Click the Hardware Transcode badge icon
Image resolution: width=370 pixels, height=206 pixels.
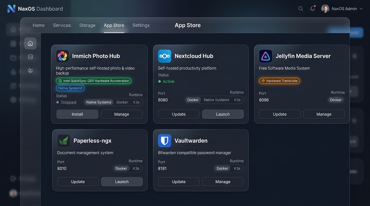coord(263,81)
